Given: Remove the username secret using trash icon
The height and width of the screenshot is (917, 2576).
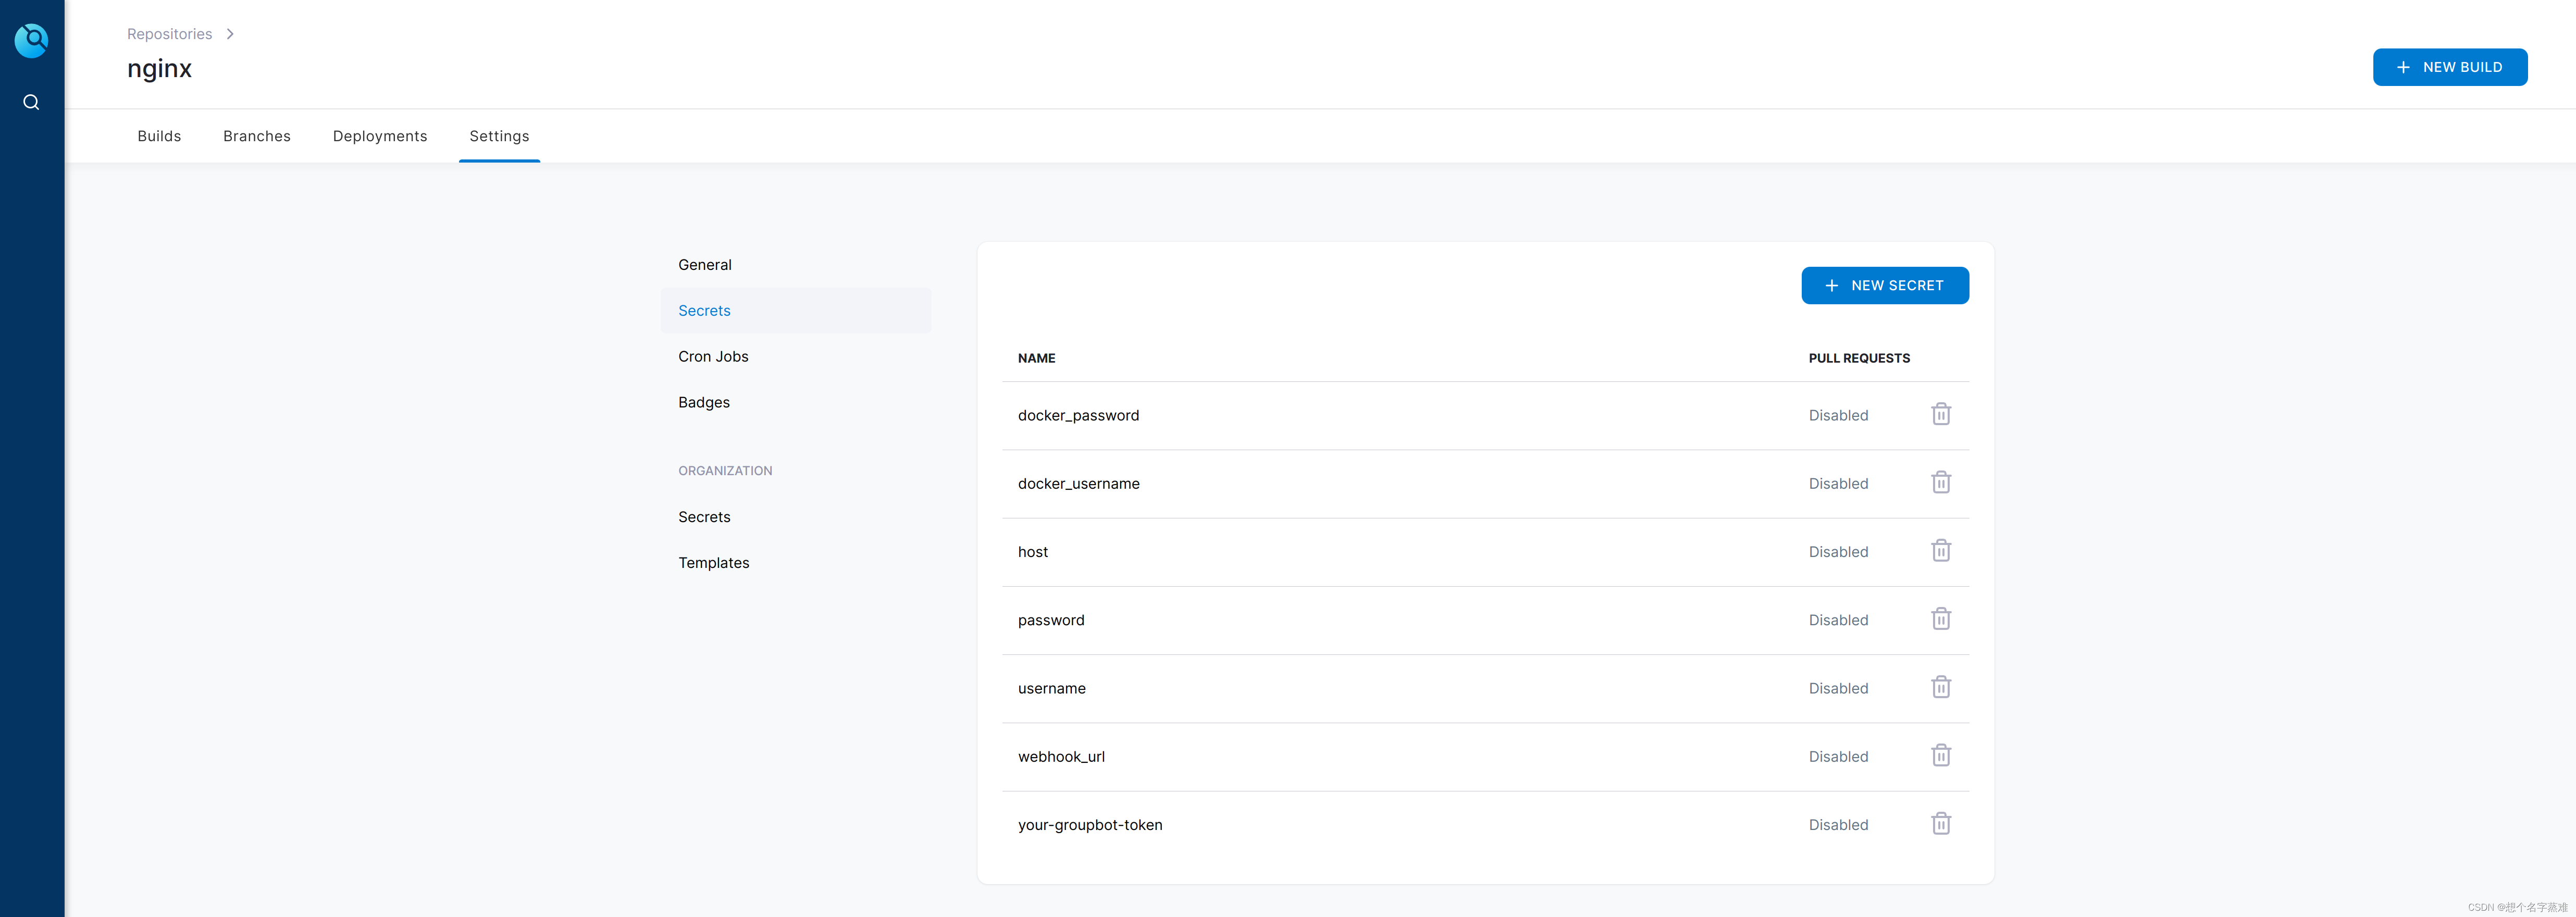Looking at the screenshot, I should [x=1940, y=687].
